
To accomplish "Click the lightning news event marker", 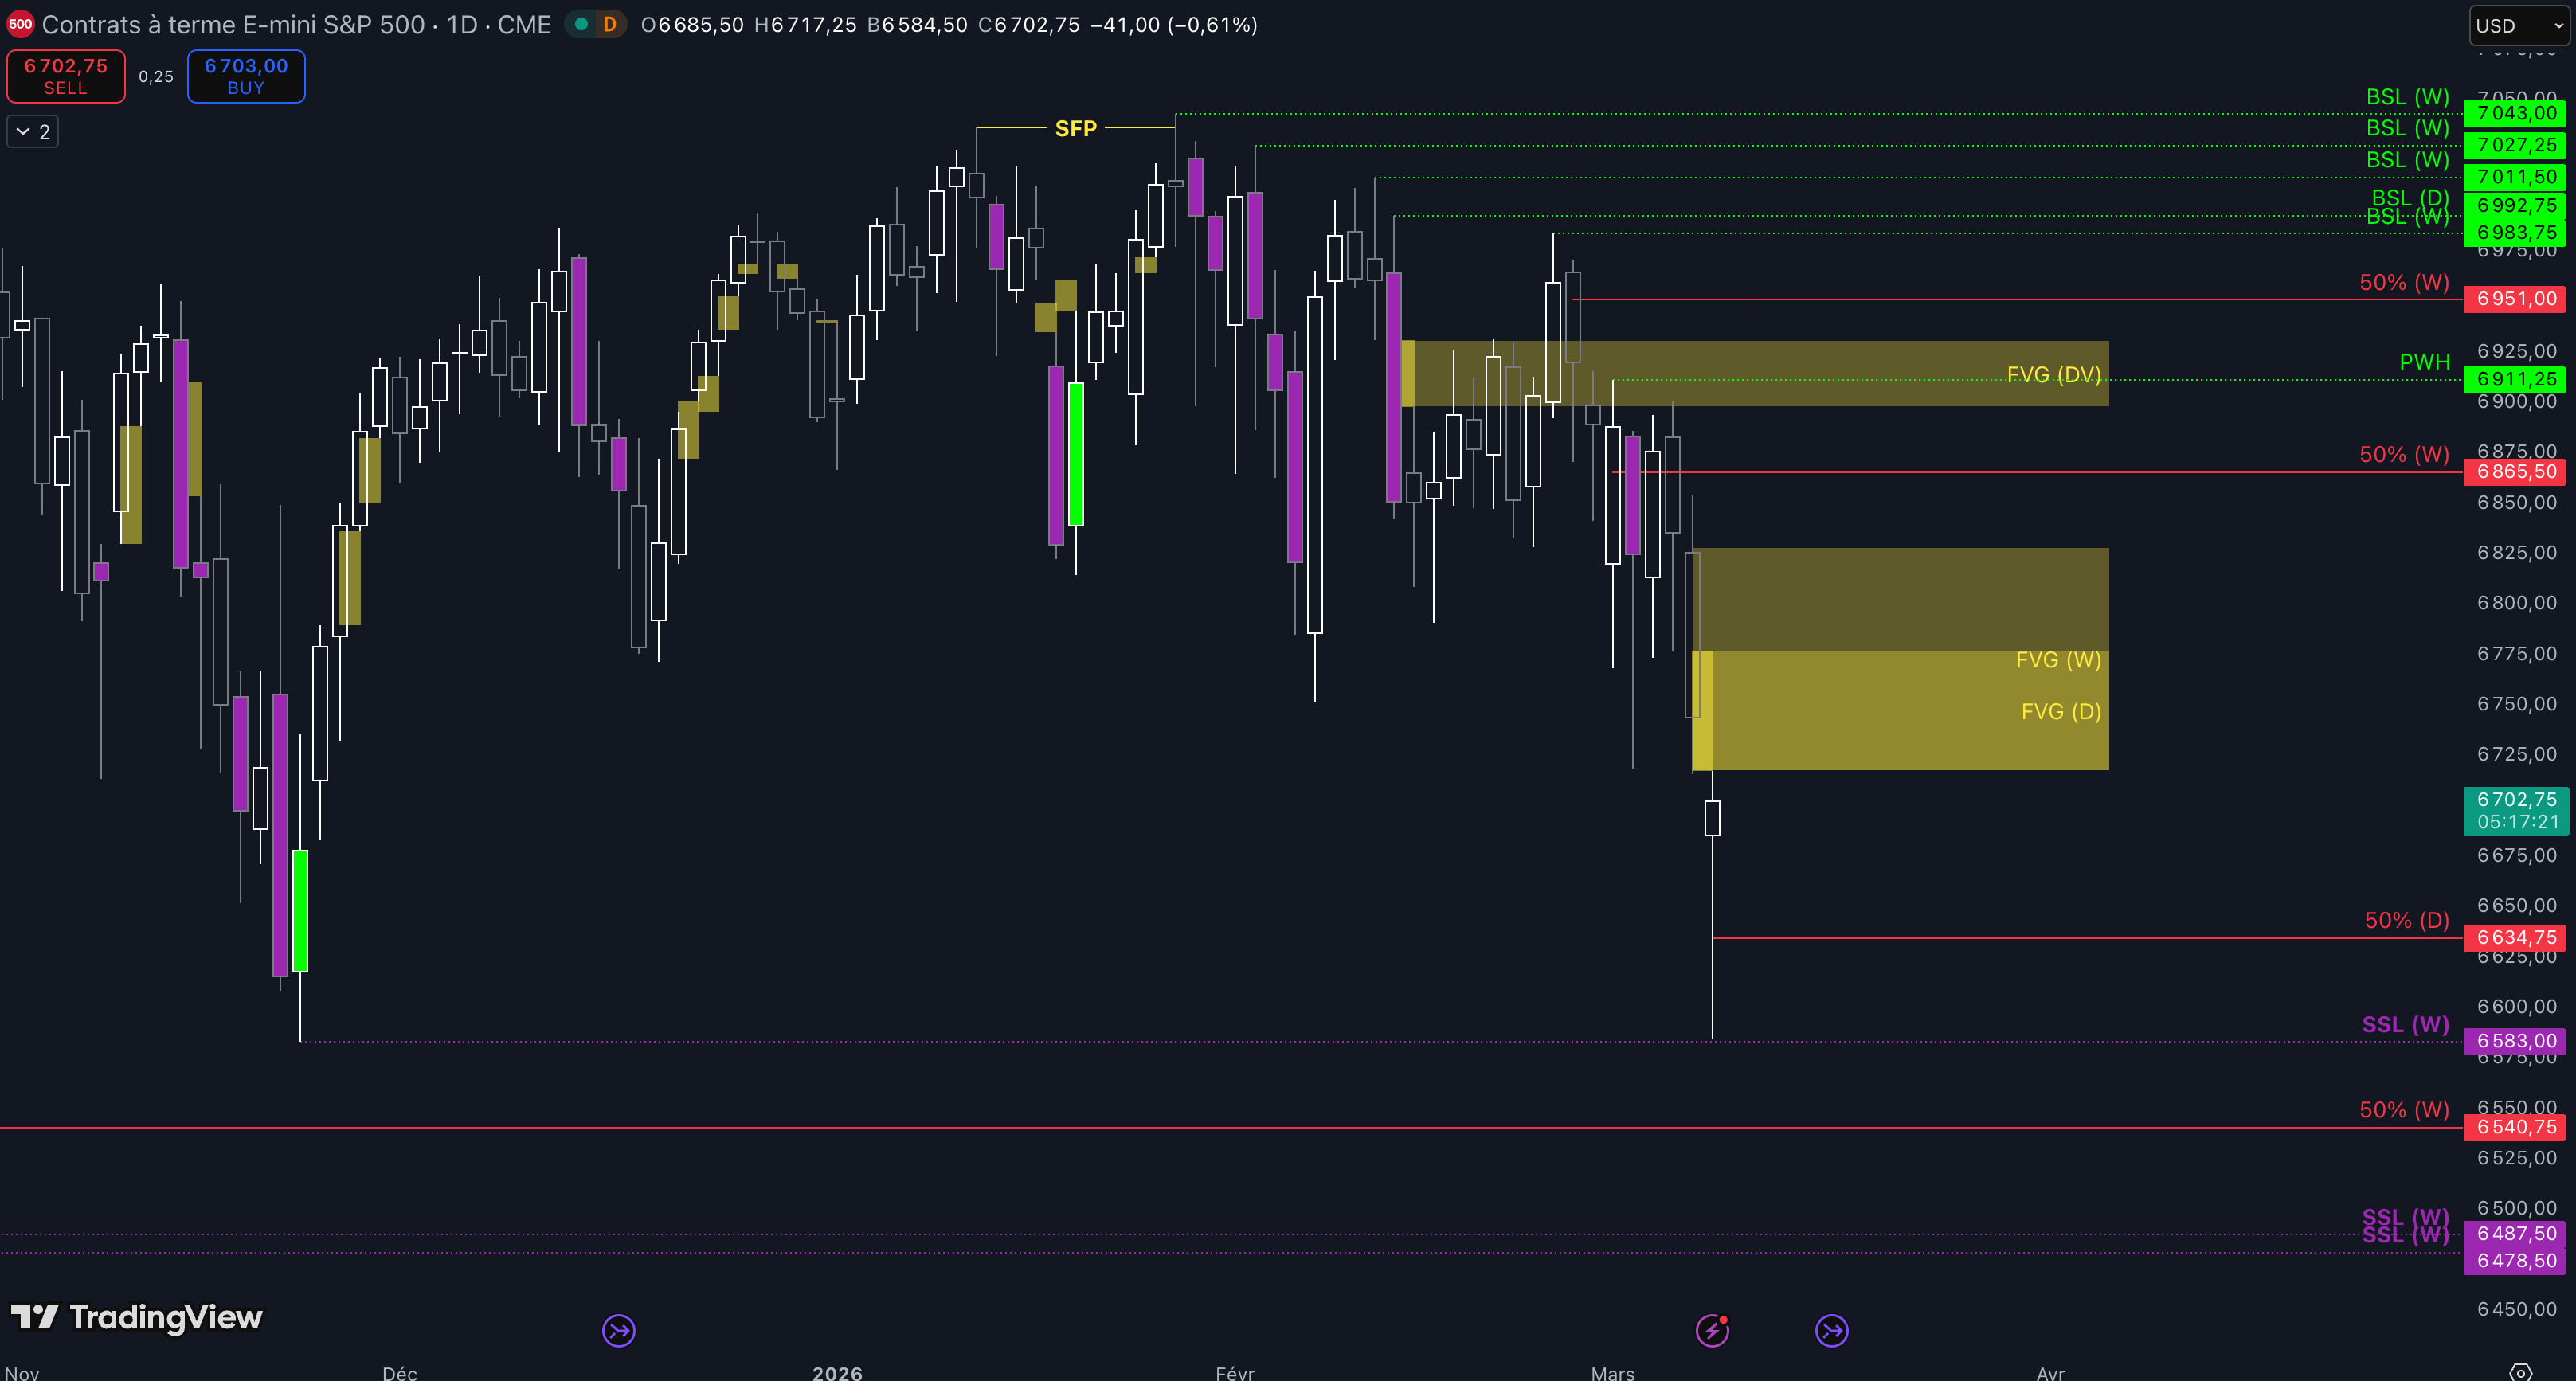I will [1712, 1330].
